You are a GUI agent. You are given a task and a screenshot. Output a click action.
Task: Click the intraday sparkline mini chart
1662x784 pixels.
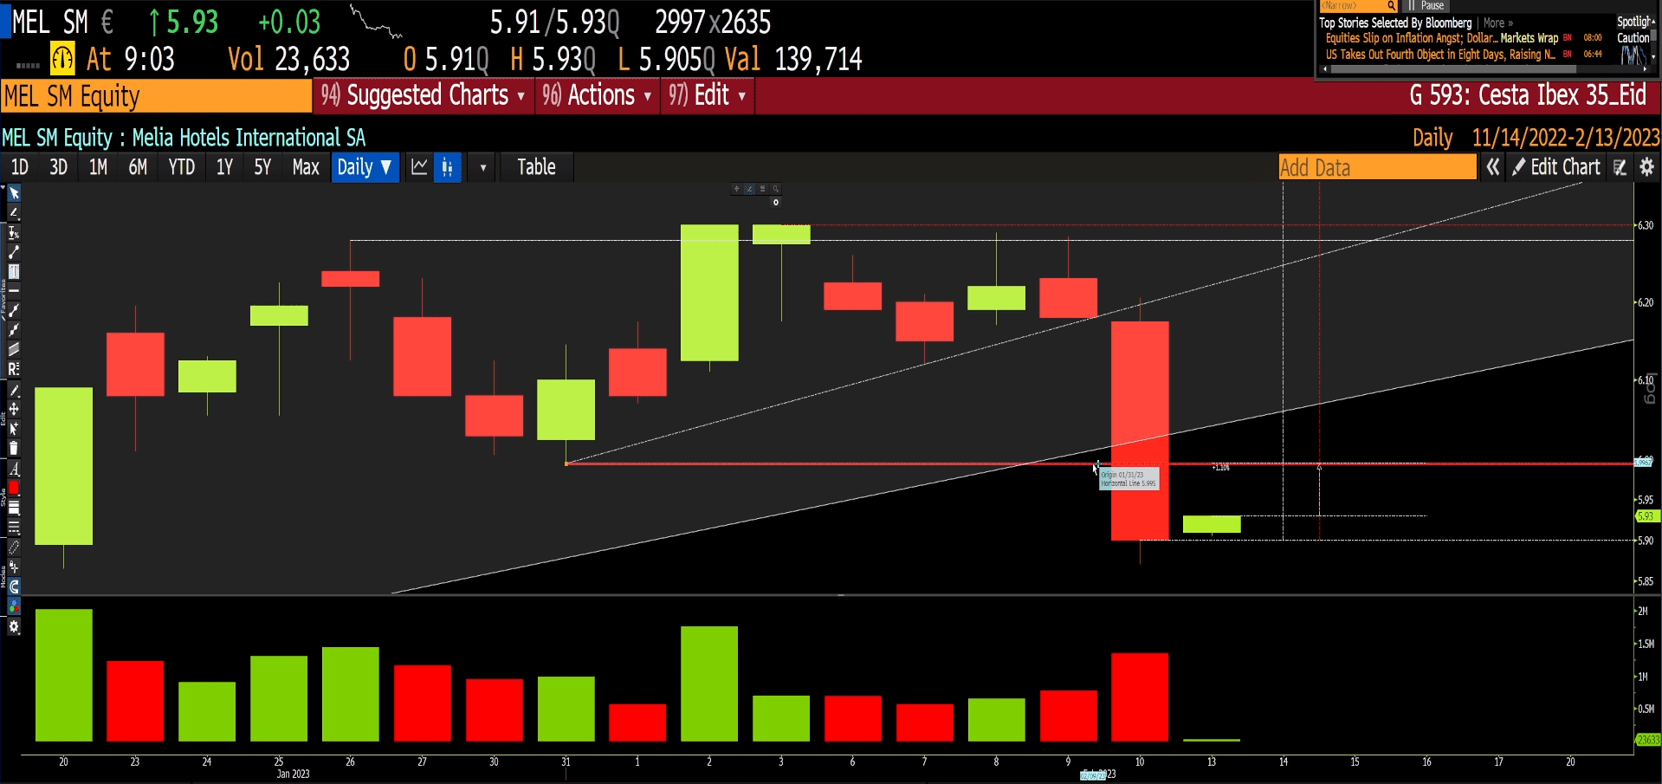click(376, 22)
